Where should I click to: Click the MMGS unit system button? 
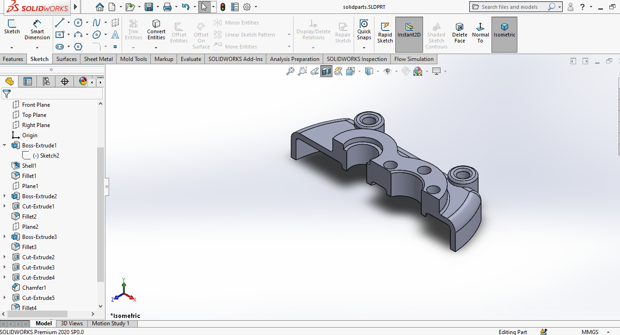(590, 332)
